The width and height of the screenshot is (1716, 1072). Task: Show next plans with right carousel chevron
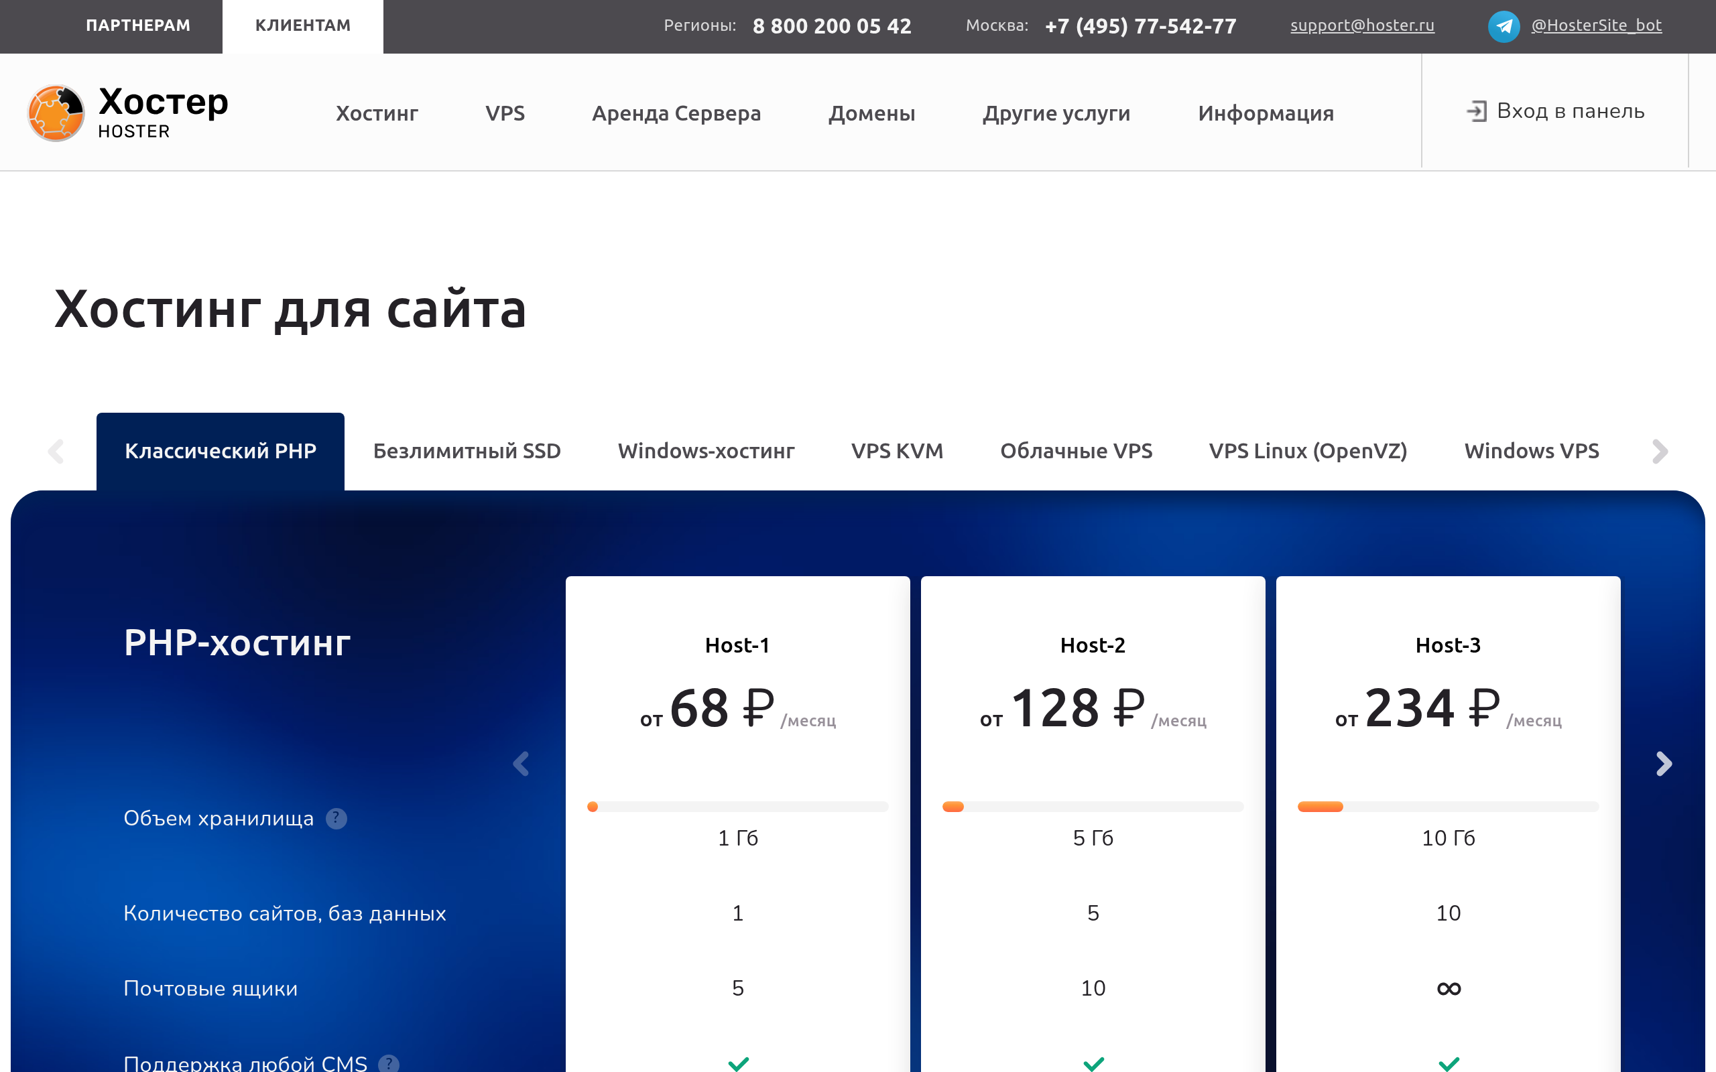click(1664, 764)
